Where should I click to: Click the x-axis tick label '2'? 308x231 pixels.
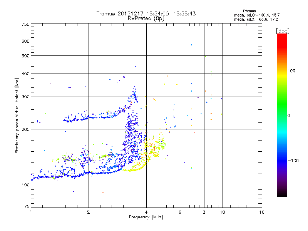[x=89, y=212]
